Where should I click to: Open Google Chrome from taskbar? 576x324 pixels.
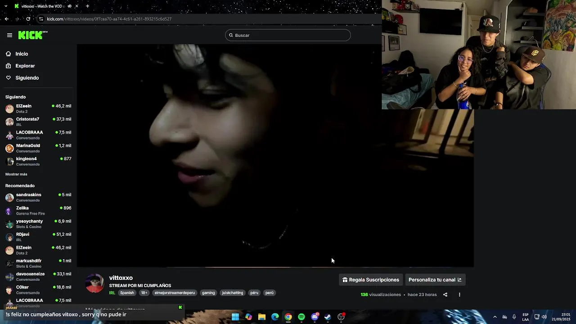[x=288, y=317]
